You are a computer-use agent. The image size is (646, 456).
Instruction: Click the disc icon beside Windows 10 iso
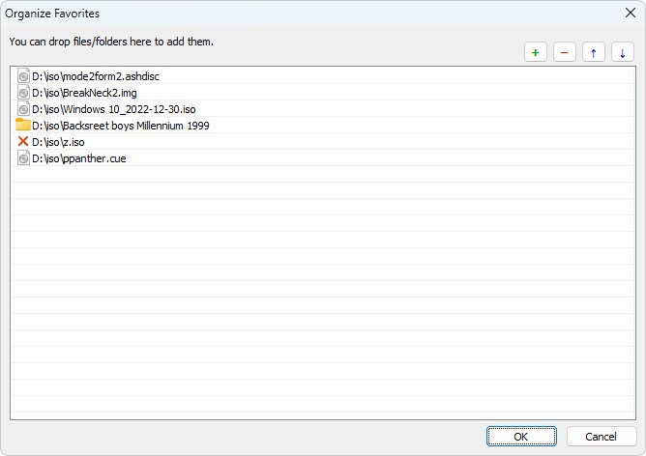23,109
